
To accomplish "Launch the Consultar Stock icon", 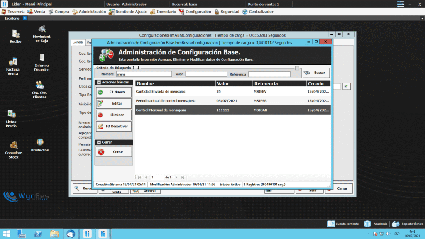I will point(14,149).
